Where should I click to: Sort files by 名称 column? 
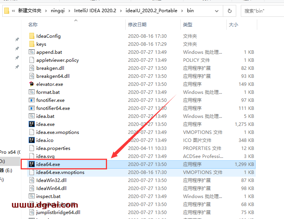(33, 24)
